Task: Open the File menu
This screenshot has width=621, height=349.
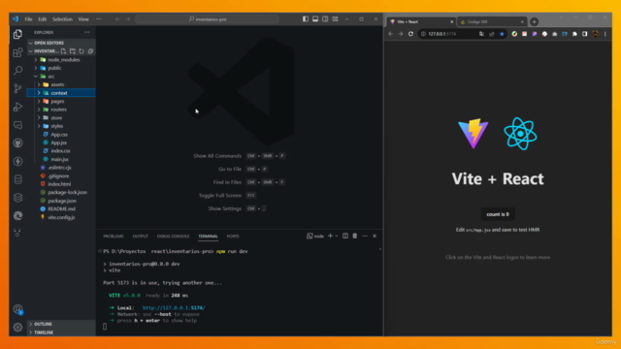Action: coord(28,19)
